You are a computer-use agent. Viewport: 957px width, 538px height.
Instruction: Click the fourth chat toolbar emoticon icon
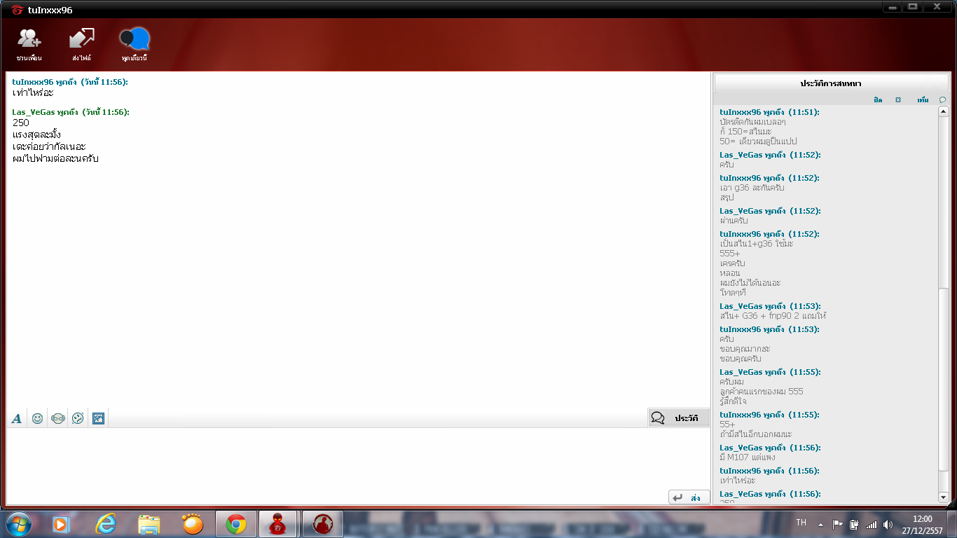(78, 418)
